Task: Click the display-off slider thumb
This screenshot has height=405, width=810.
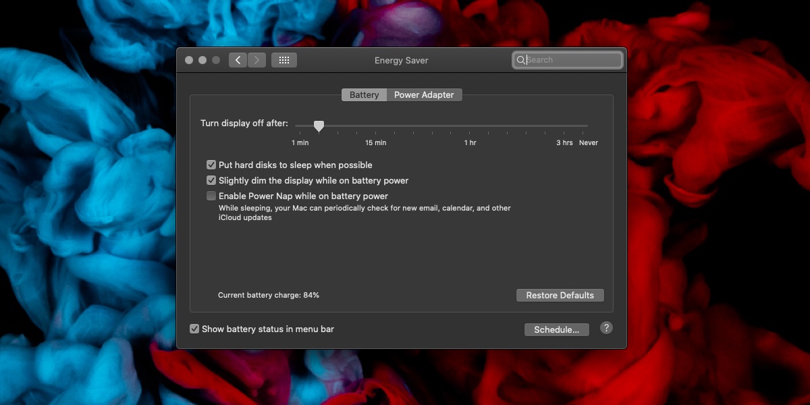Action: (319, 126)
